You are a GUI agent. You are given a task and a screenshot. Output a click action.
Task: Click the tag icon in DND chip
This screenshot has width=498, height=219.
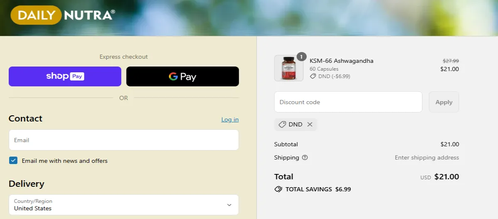282,124
